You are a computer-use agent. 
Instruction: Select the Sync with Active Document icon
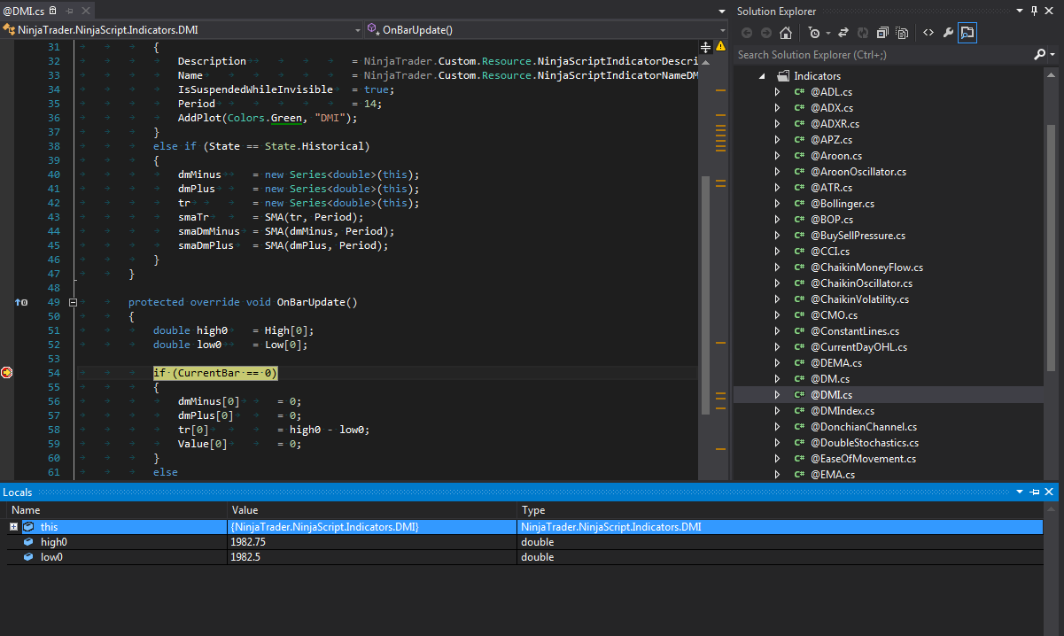click(x=843, y=33)
